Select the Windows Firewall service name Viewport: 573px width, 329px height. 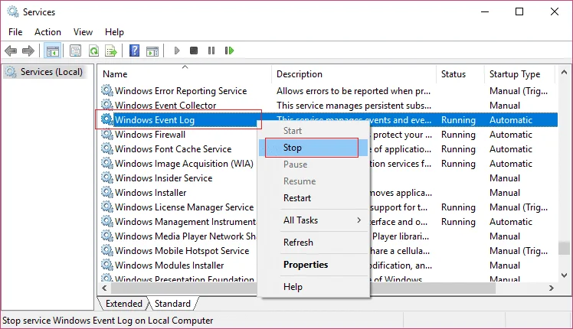(150, 135)
